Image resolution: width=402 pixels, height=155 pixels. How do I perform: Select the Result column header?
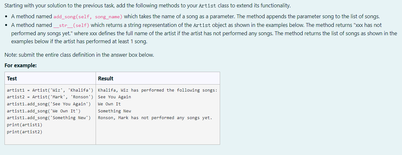pos(106,78)
